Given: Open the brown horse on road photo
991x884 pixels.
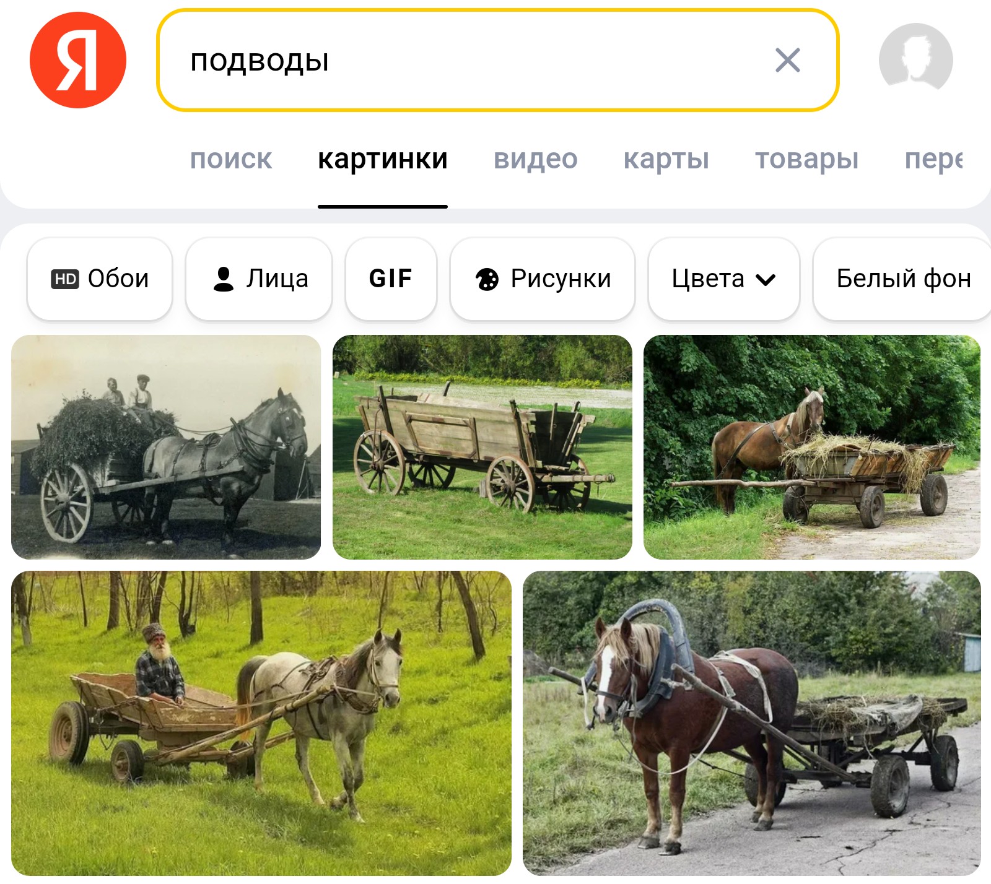Looking at the screenshot, I should click(752, 723).
